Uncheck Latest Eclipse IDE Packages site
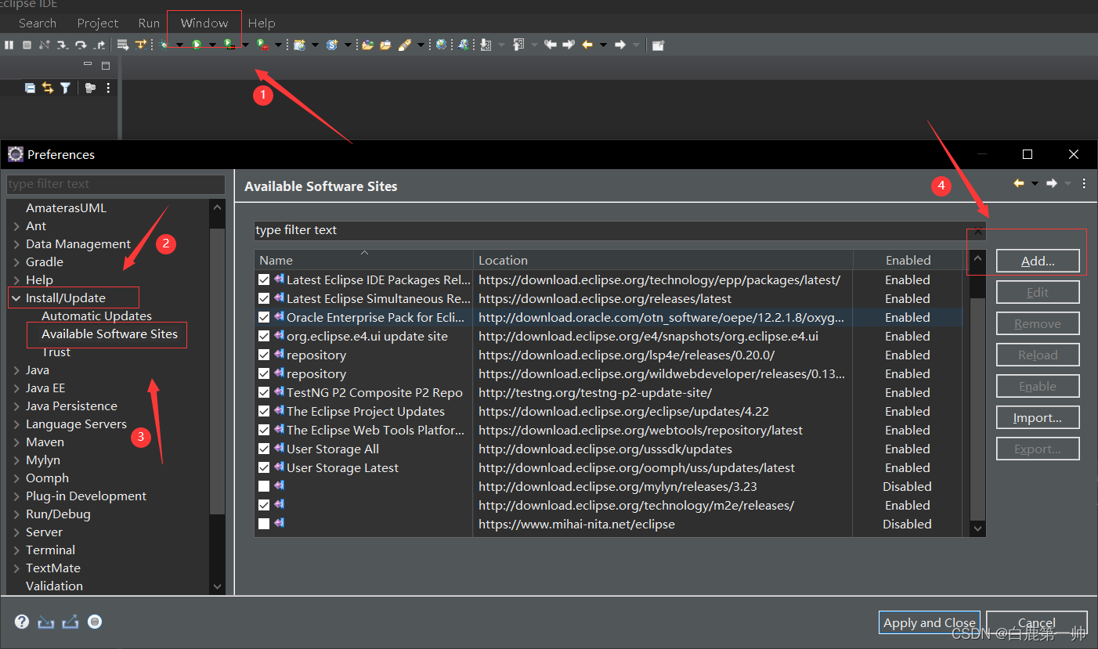Image resolution: width=1098 pixels, height=649 pixels. tap(264, 279)
